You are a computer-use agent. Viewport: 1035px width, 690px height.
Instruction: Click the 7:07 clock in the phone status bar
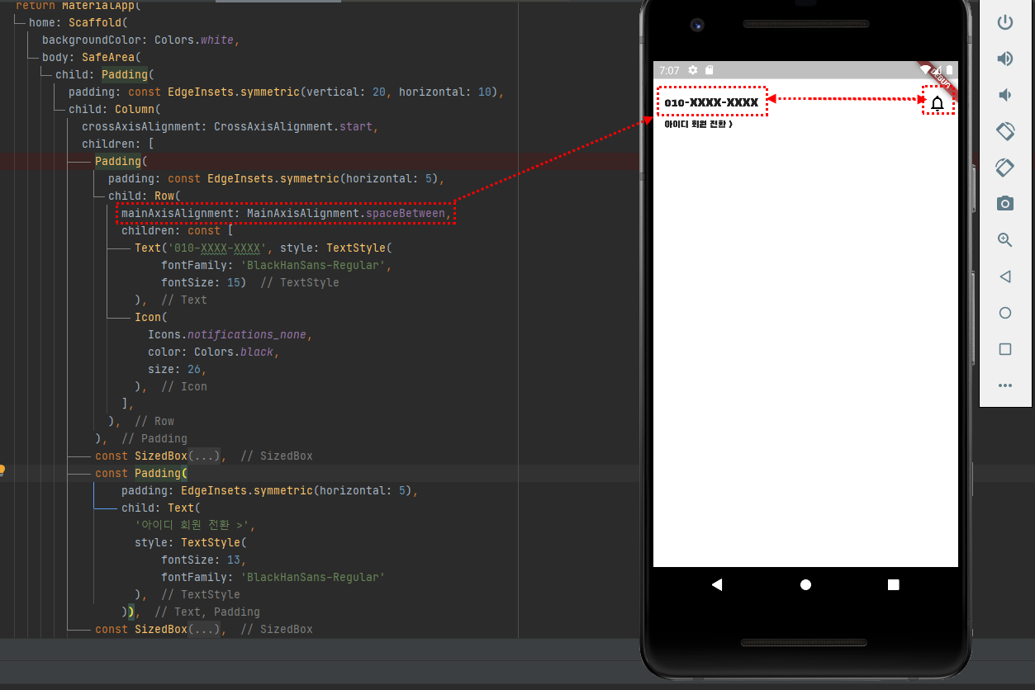pos(669,70)
